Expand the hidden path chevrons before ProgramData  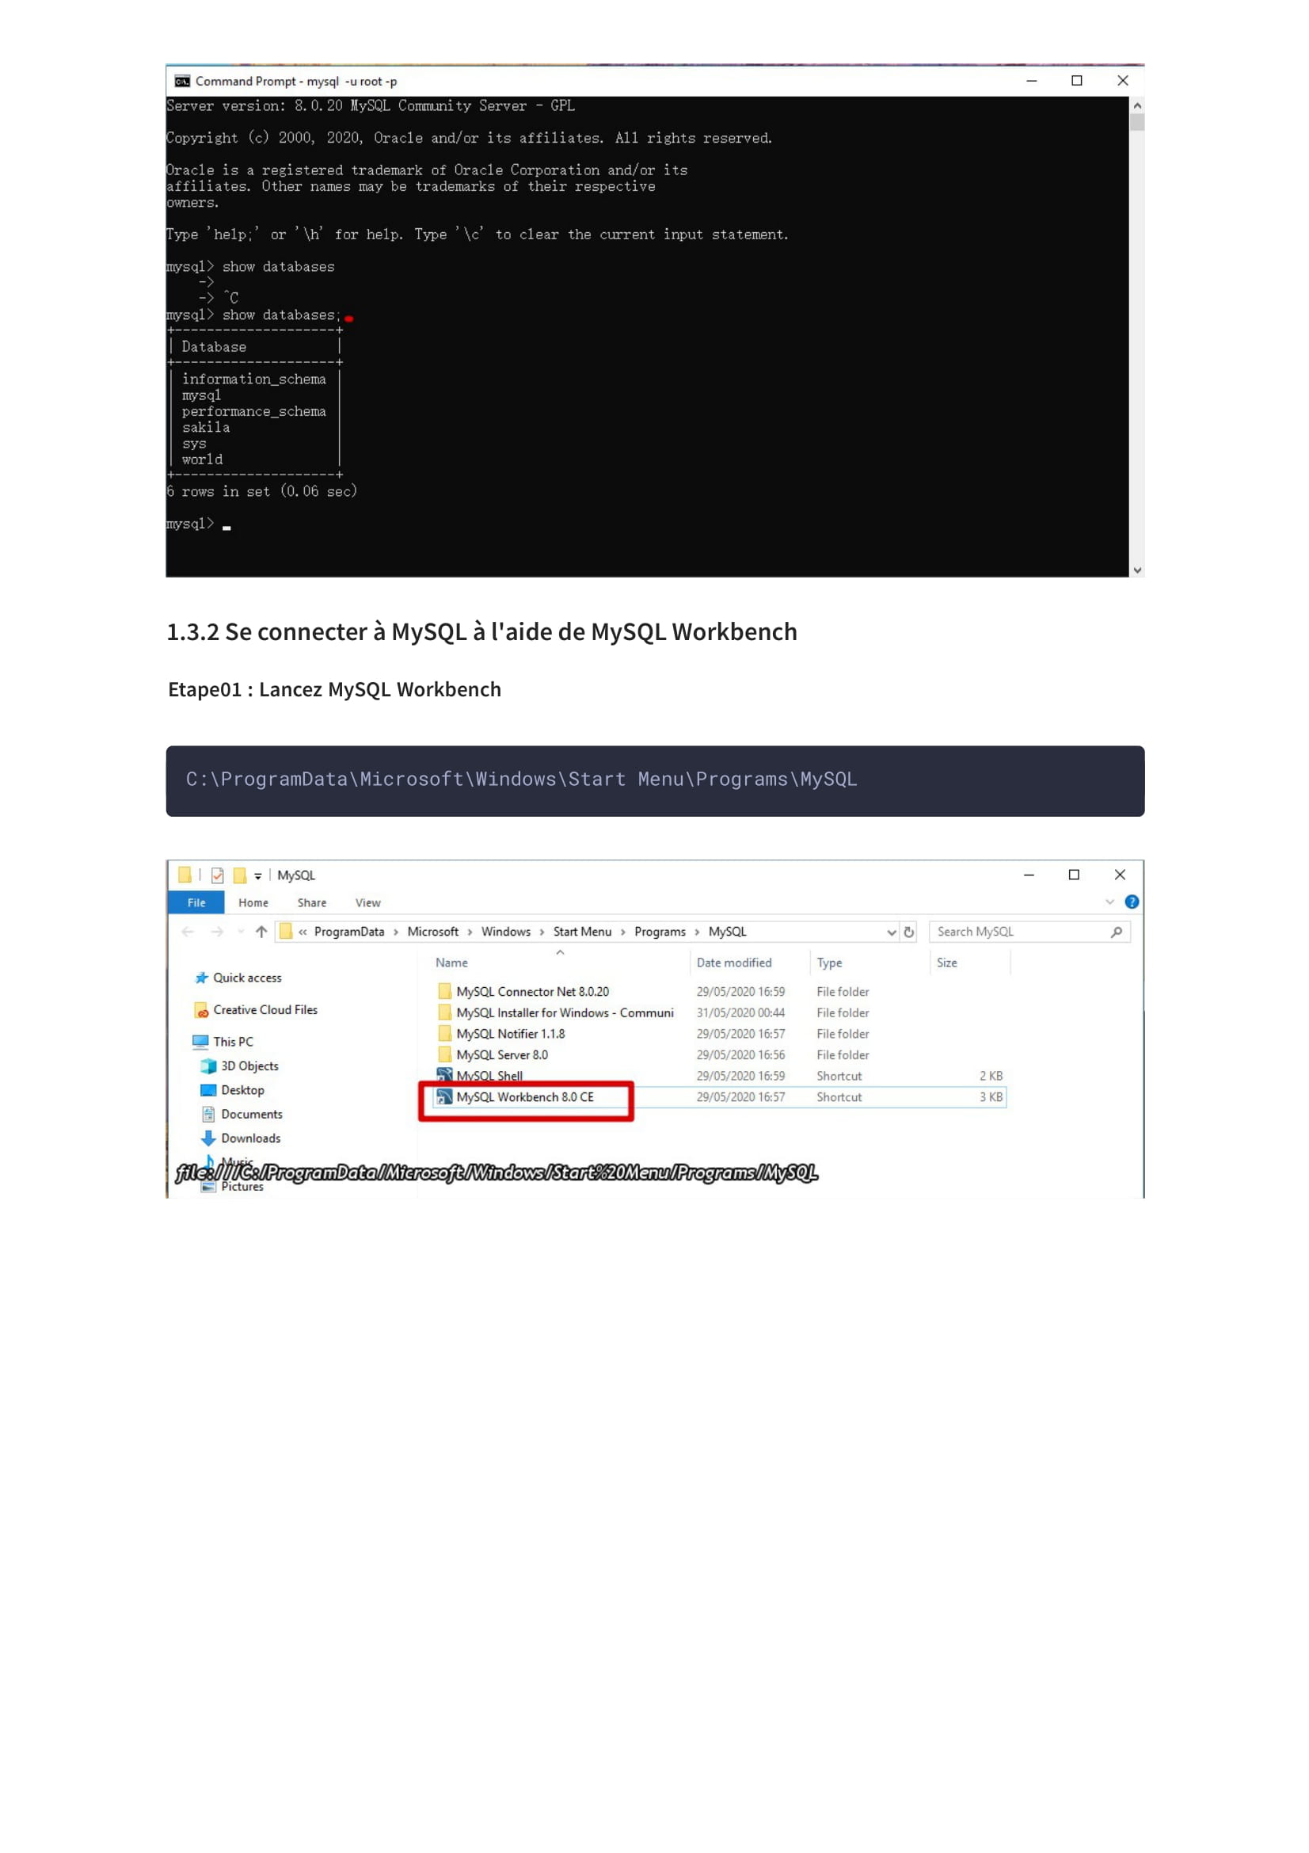click(303, 932)
